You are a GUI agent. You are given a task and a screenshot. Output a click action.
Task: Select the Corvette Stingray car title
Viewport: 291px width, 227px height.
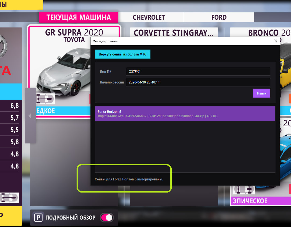coord(174,33)
